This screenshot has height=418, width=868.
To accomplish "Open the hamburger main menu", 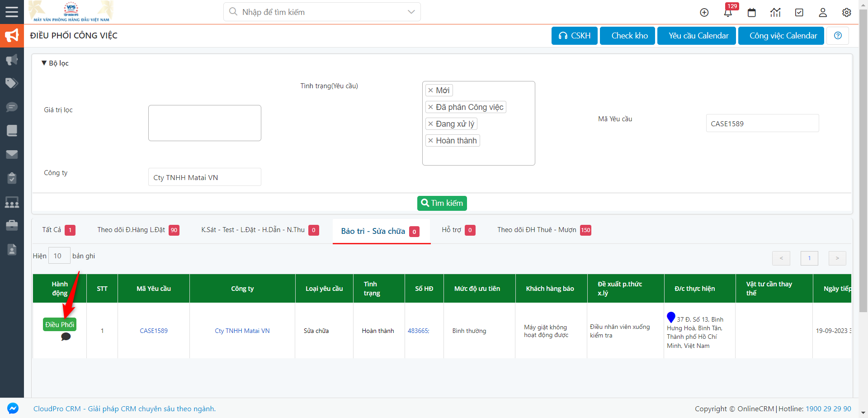I will coord(12,12).
